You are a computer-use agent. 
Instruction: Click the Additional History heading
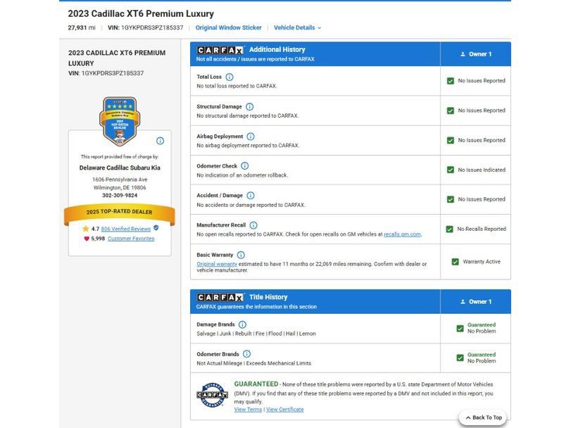277,49
